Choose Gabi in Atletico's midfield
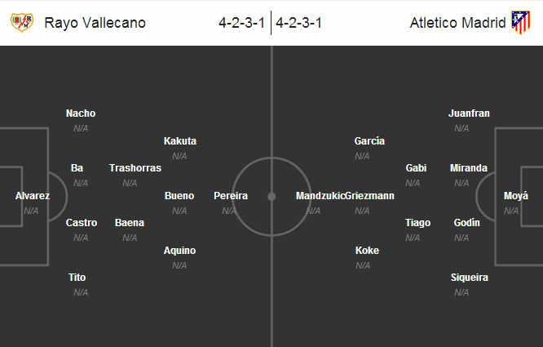The height and width of the screenshot is (347, 543). pyautogui.click(x=416, y=168)
